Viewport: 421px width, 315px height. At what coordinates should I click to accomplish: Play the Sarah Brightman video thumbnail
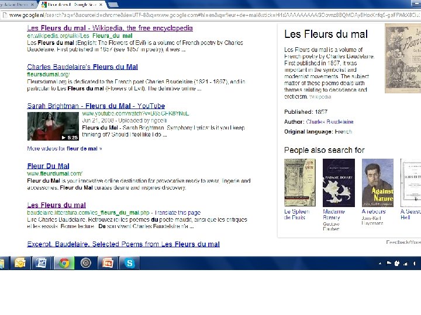pos(53,126)
